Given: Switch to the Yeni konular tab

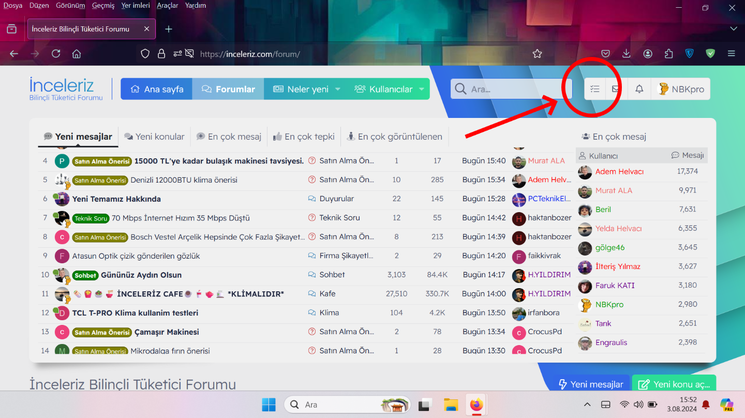Looking at the screenshot, I should click(x=154, y=137).
